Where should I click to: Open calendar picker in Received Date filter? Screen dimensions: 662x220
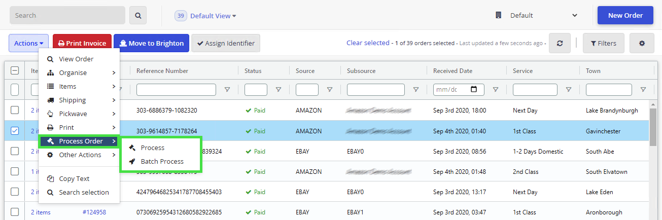point(474,90)
